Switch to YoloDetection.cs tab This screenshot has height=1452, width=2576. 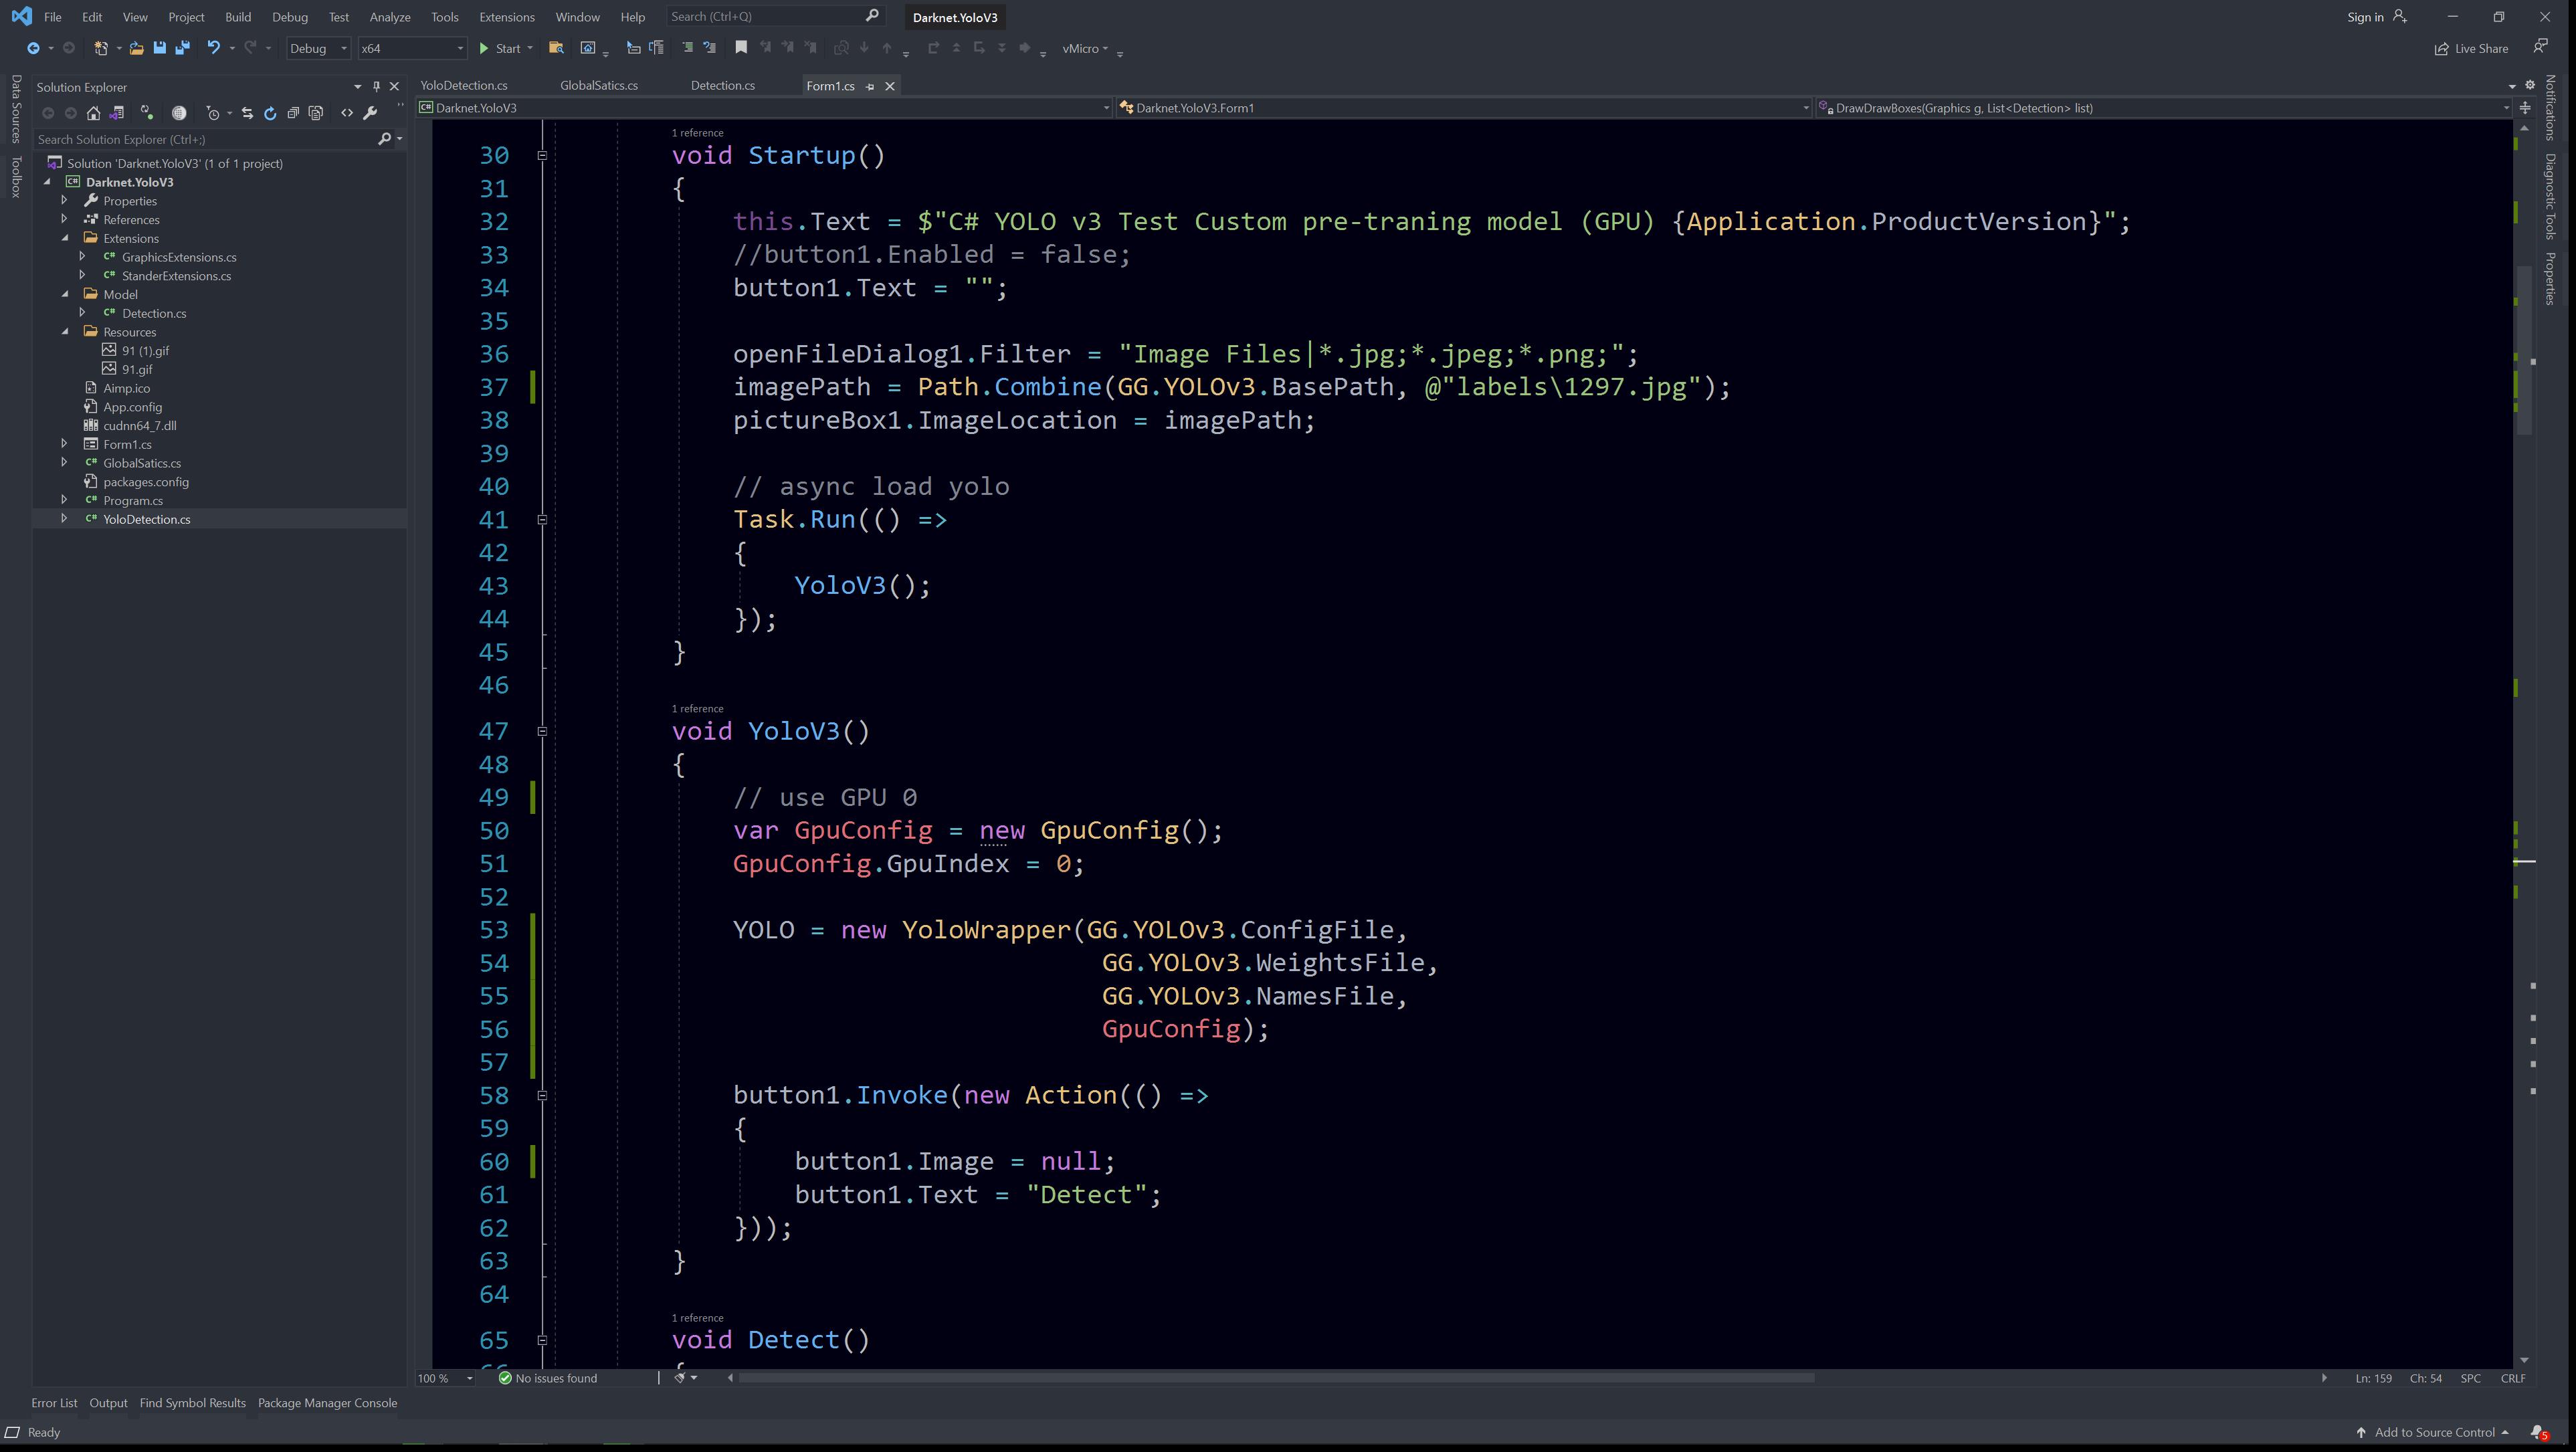(464, 86)
